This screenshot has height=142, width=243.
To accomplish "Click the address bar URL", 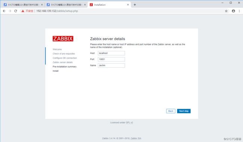I will (x=57, y=11).
